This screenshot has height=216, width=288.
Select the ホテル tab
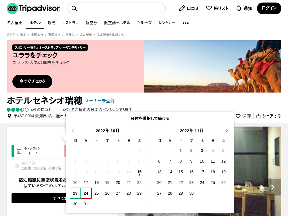35,23
